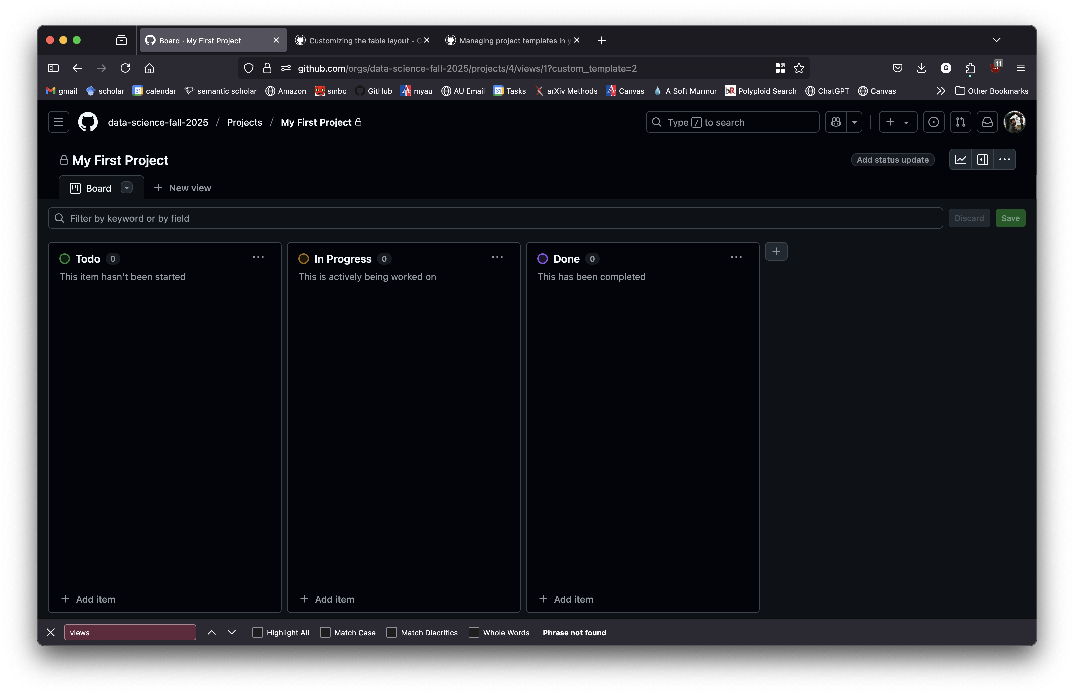Open project Insights chart icon

[960, 159]
